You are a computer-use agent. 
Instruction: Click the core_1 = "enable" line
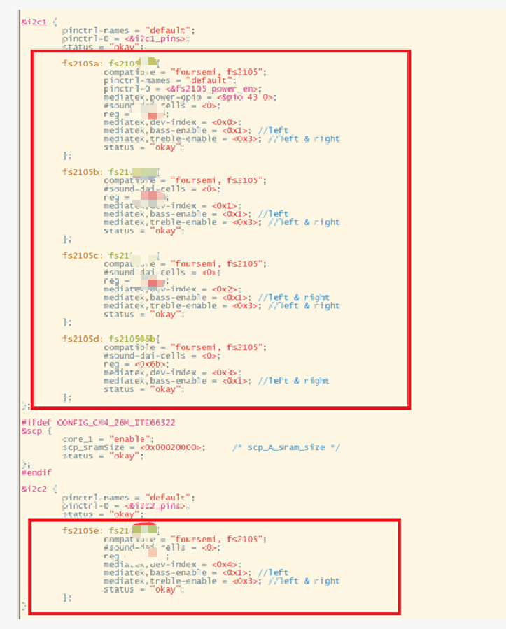[x=108, y=440]
